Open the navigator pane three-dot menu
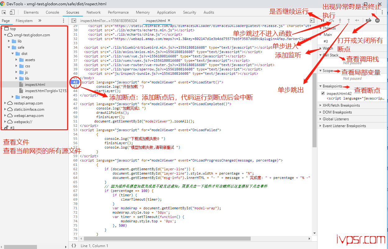Screen dimensions: 388x249 (64, 20)
